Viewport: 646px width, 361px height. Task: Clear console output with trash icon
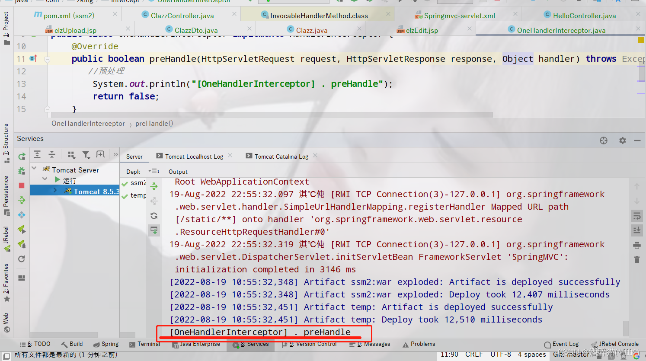637,259
